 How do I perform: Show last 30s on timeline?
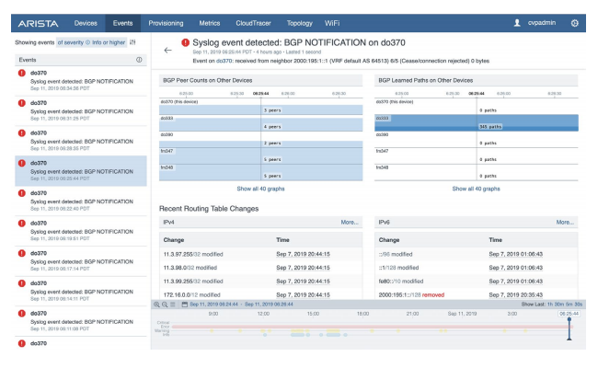click(579, 305)
